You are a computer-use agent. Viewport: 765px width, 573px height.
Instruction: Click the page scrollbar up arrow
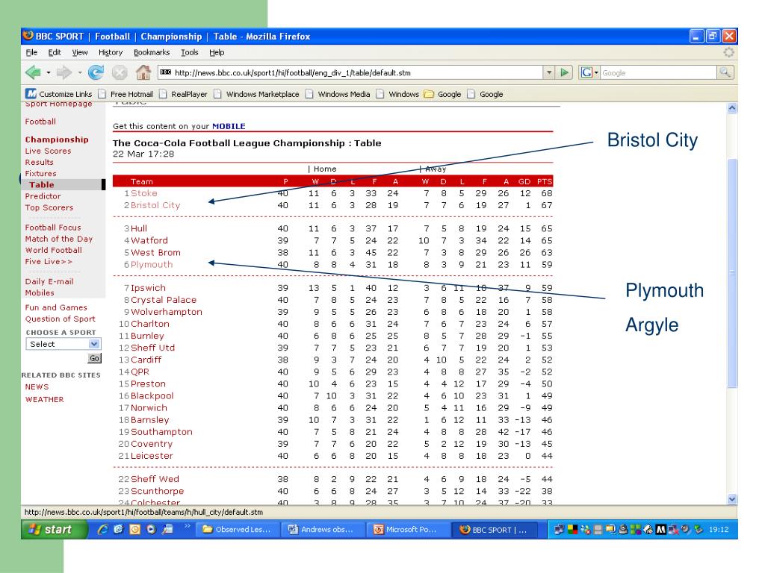pos(732,108)
